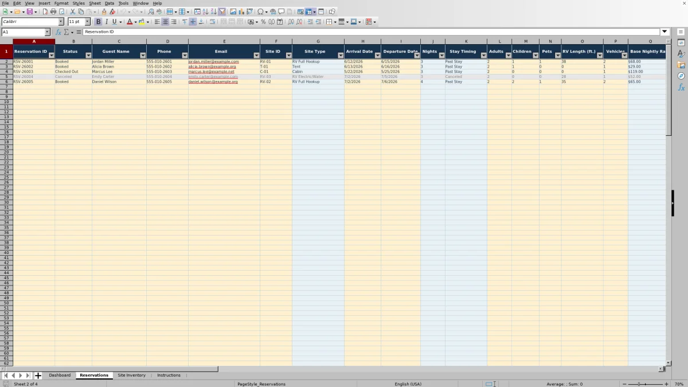Expand the formula bar with the arrow

pyautogui.click(x=665, y=32)
